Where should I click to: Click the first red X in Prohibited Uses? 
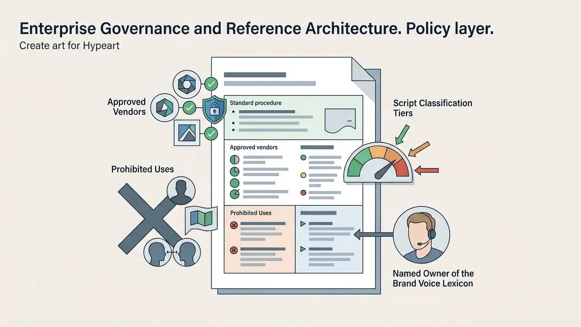click(234, 225)
